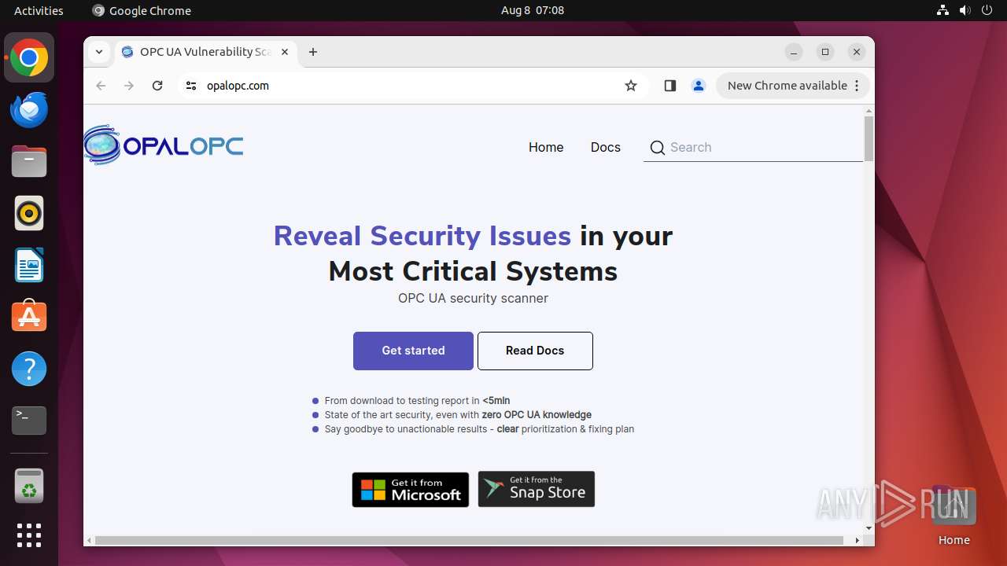Image resolution: width=1007 pixels, height=566 pixels.
Task: Open the New Chrome available update menu
Action: coord(792,86)
